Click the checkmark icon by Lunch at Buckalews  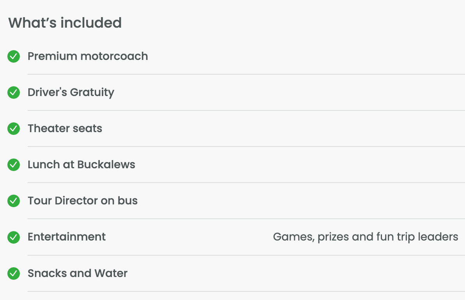click(x=14, y=165)
